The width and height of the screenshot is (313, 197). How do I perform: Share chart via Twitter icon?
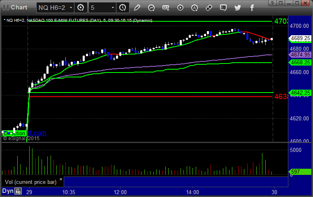click(238, 8)
